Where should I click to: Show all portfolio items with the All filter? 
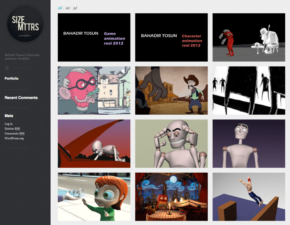coord(60,8)
